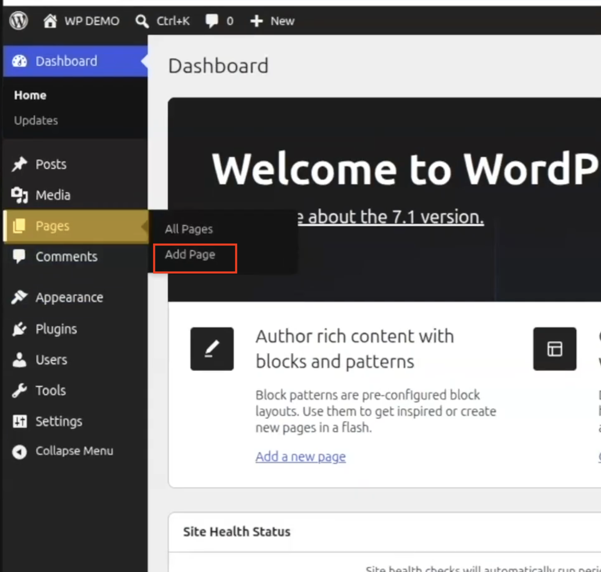Screen dimensions: 601x572
Task: Open the Users menu label
Action: [51, 359]
